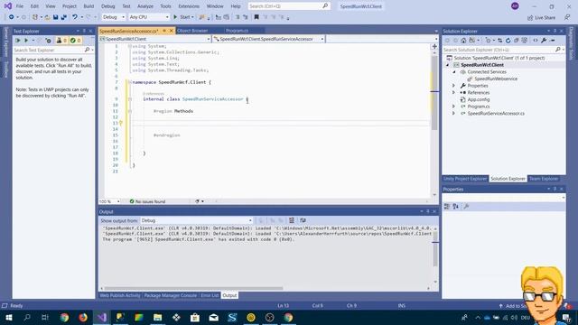The width and height of the screenshot is (578, 325).
Task: Open the SpeedRunServiceAccessor type navigation dropdown
Action: tap(269, 39)
